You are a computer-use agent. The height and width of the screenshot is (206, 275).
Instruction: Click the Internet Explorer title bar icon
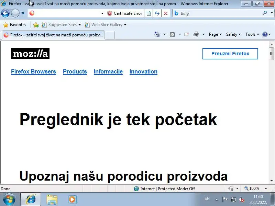coord(4,3)
